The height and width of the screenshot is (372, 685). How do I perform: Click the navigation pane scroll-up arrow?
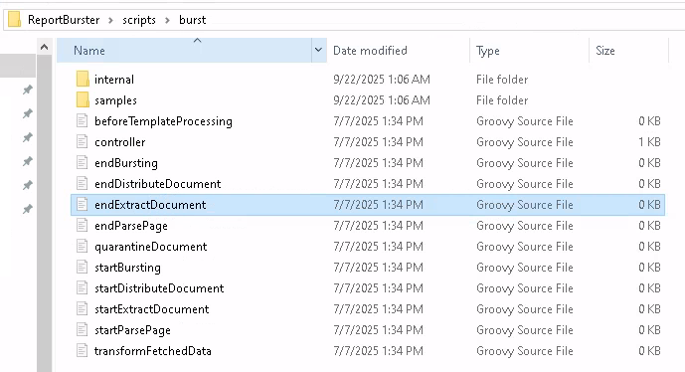pyautogui.click(x=44, y=47)
